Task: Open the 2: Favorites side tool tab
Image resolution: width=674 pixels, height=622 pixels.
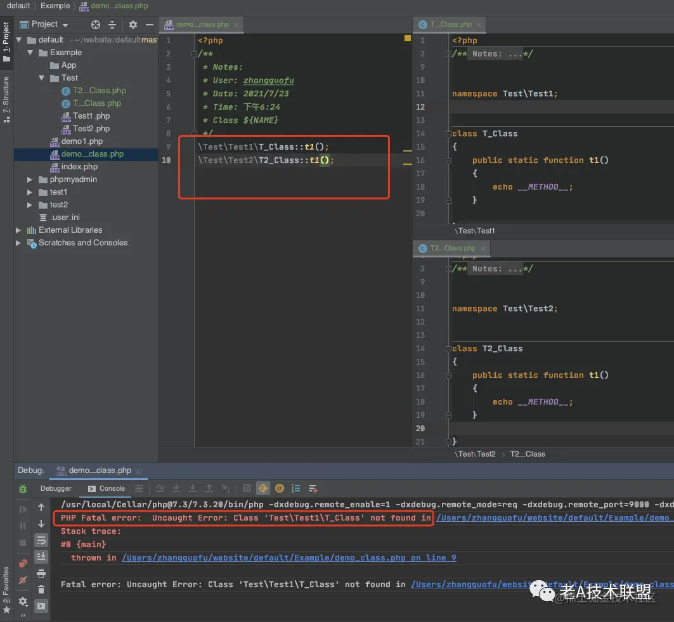Action: 6,590
